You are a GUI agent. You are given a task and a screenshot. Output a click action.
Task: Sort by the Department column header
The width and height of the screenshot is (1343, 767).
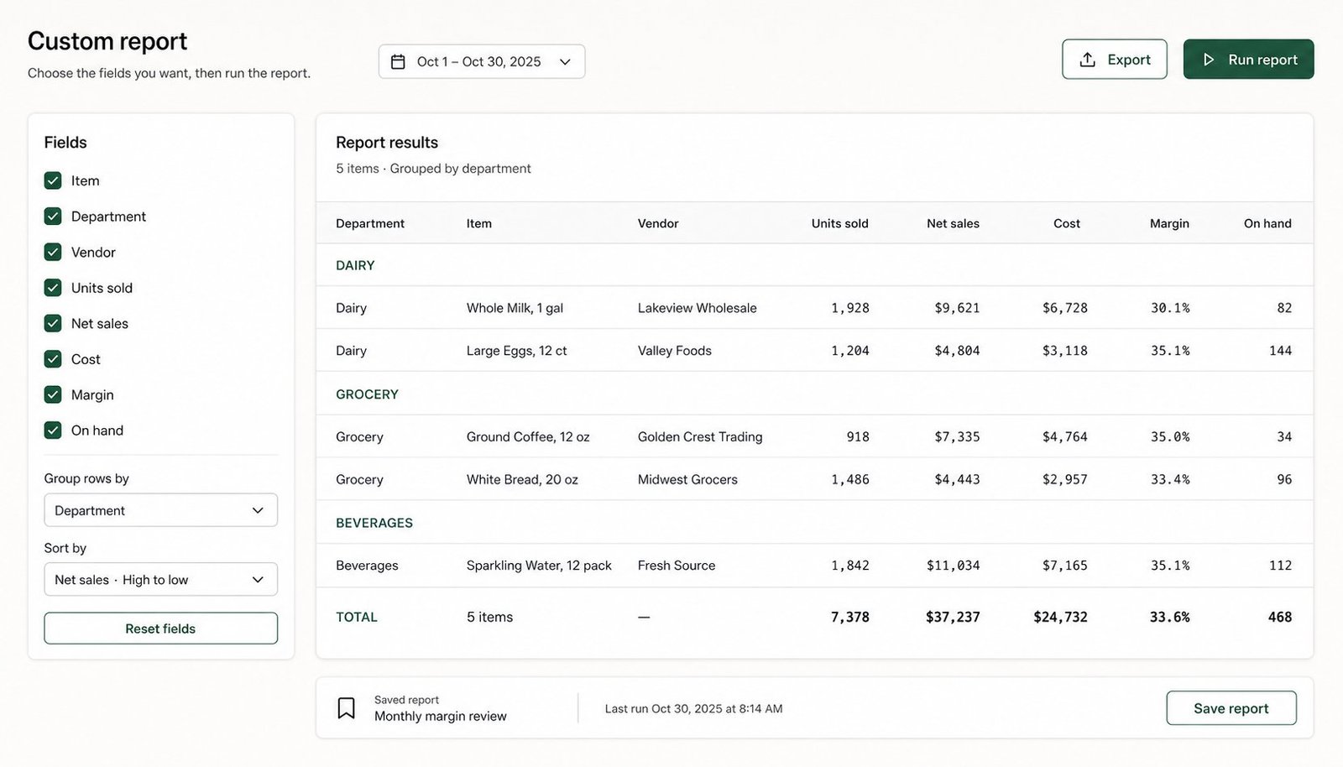pos(370,223)
